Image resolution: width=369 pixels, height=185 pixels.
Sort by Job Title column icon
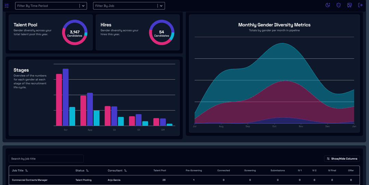point(27,170)
